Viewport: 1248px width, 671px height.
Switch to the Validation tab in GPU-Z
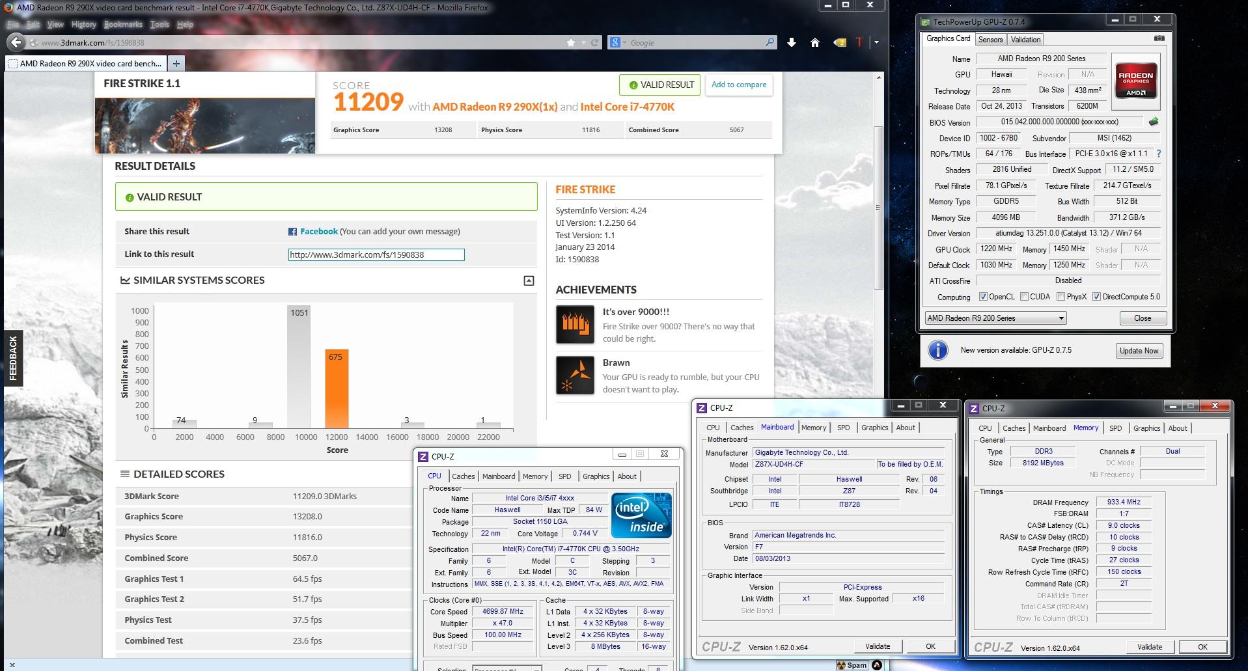point(1025,40)
